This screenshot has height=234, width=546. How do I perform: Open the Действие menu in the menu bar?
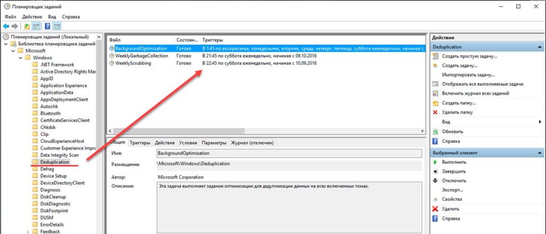[x=32, y=17]
